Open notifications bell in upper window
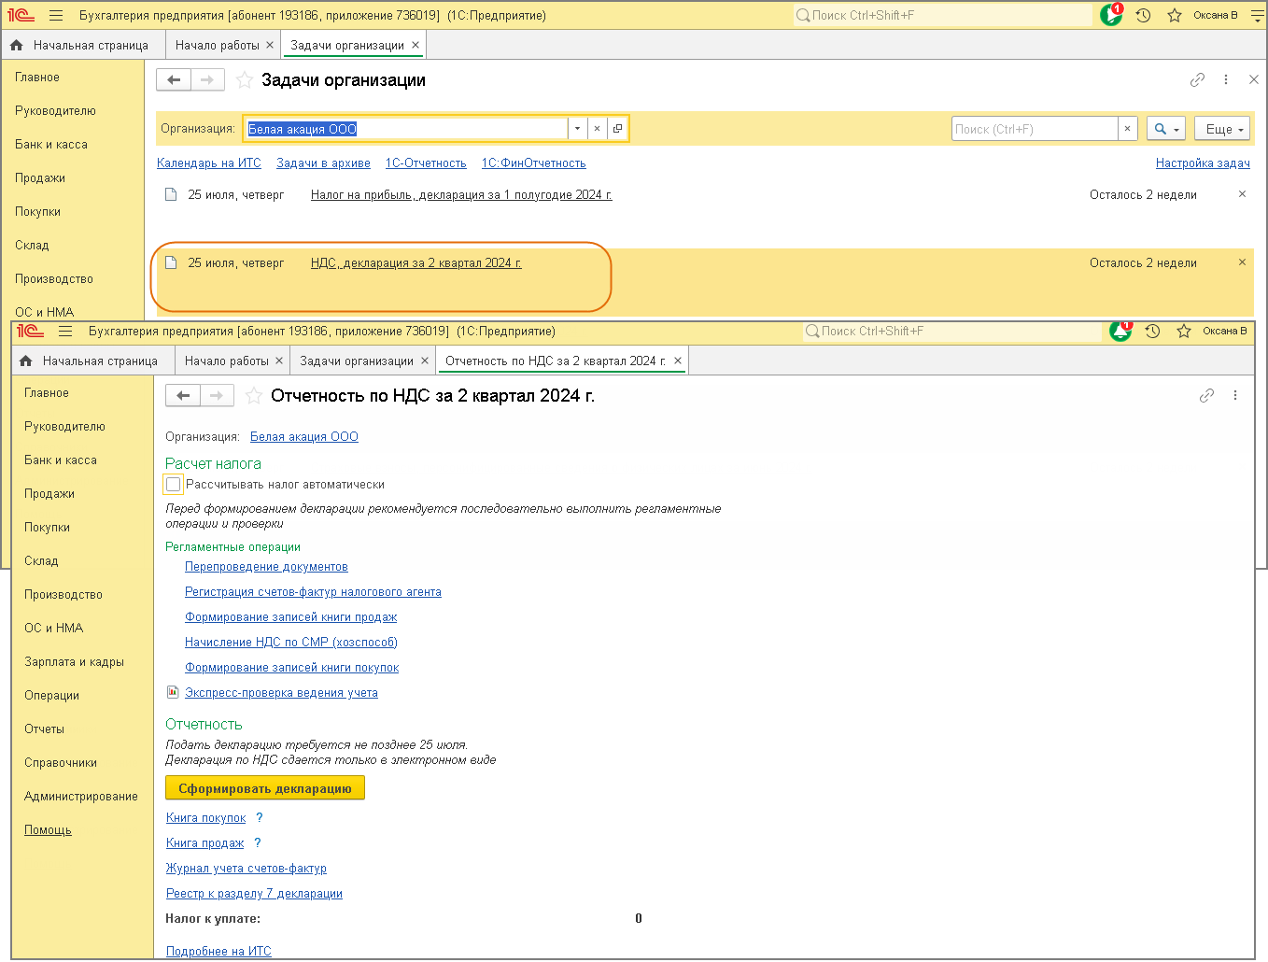 point(1111,15)
